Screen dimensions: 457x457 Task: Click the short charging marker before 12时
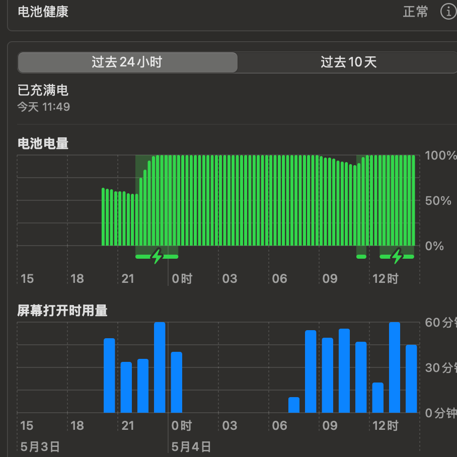tap(361, 257)
